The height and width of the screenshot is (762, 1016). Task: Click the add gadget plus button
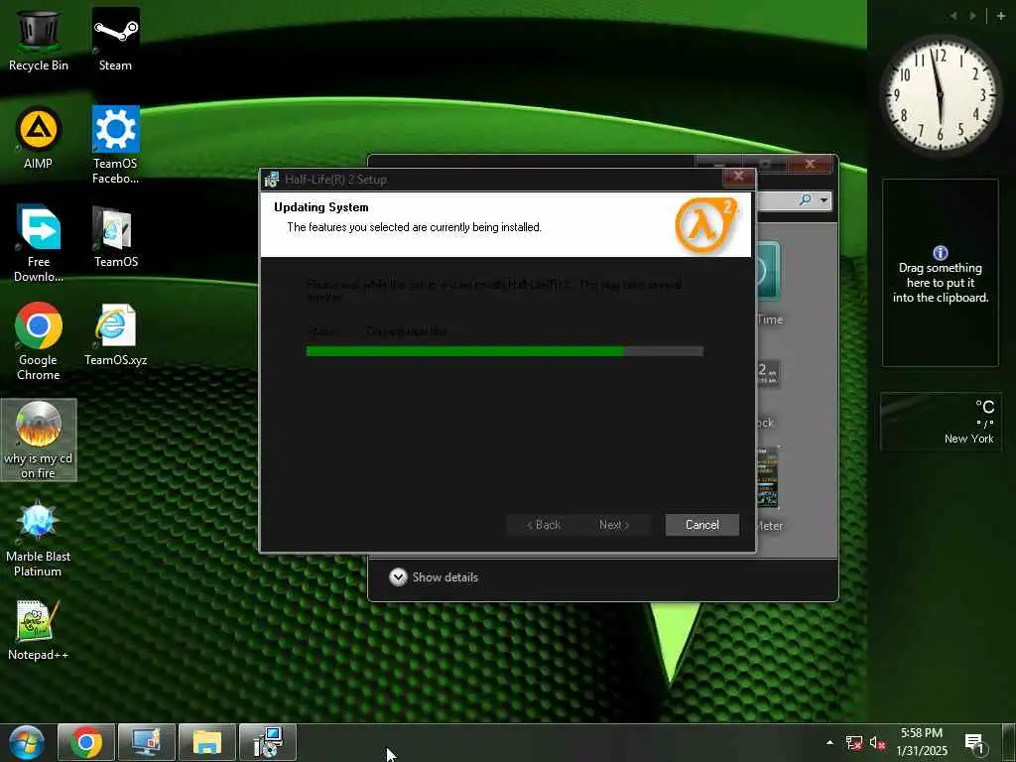(1001, 16)
